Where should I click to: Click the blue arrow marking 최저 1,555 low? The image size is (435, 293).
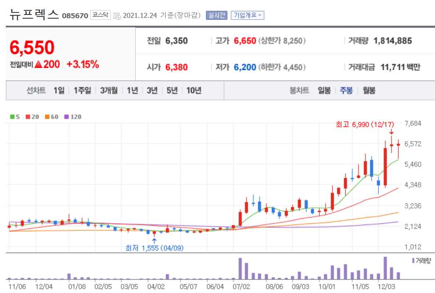[x=154, y=240]
